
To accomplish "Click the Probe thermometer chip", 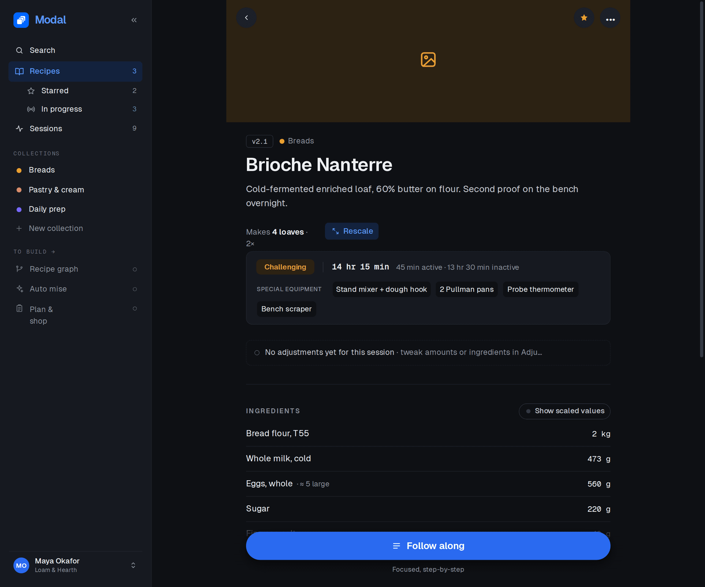I will 540,289.
